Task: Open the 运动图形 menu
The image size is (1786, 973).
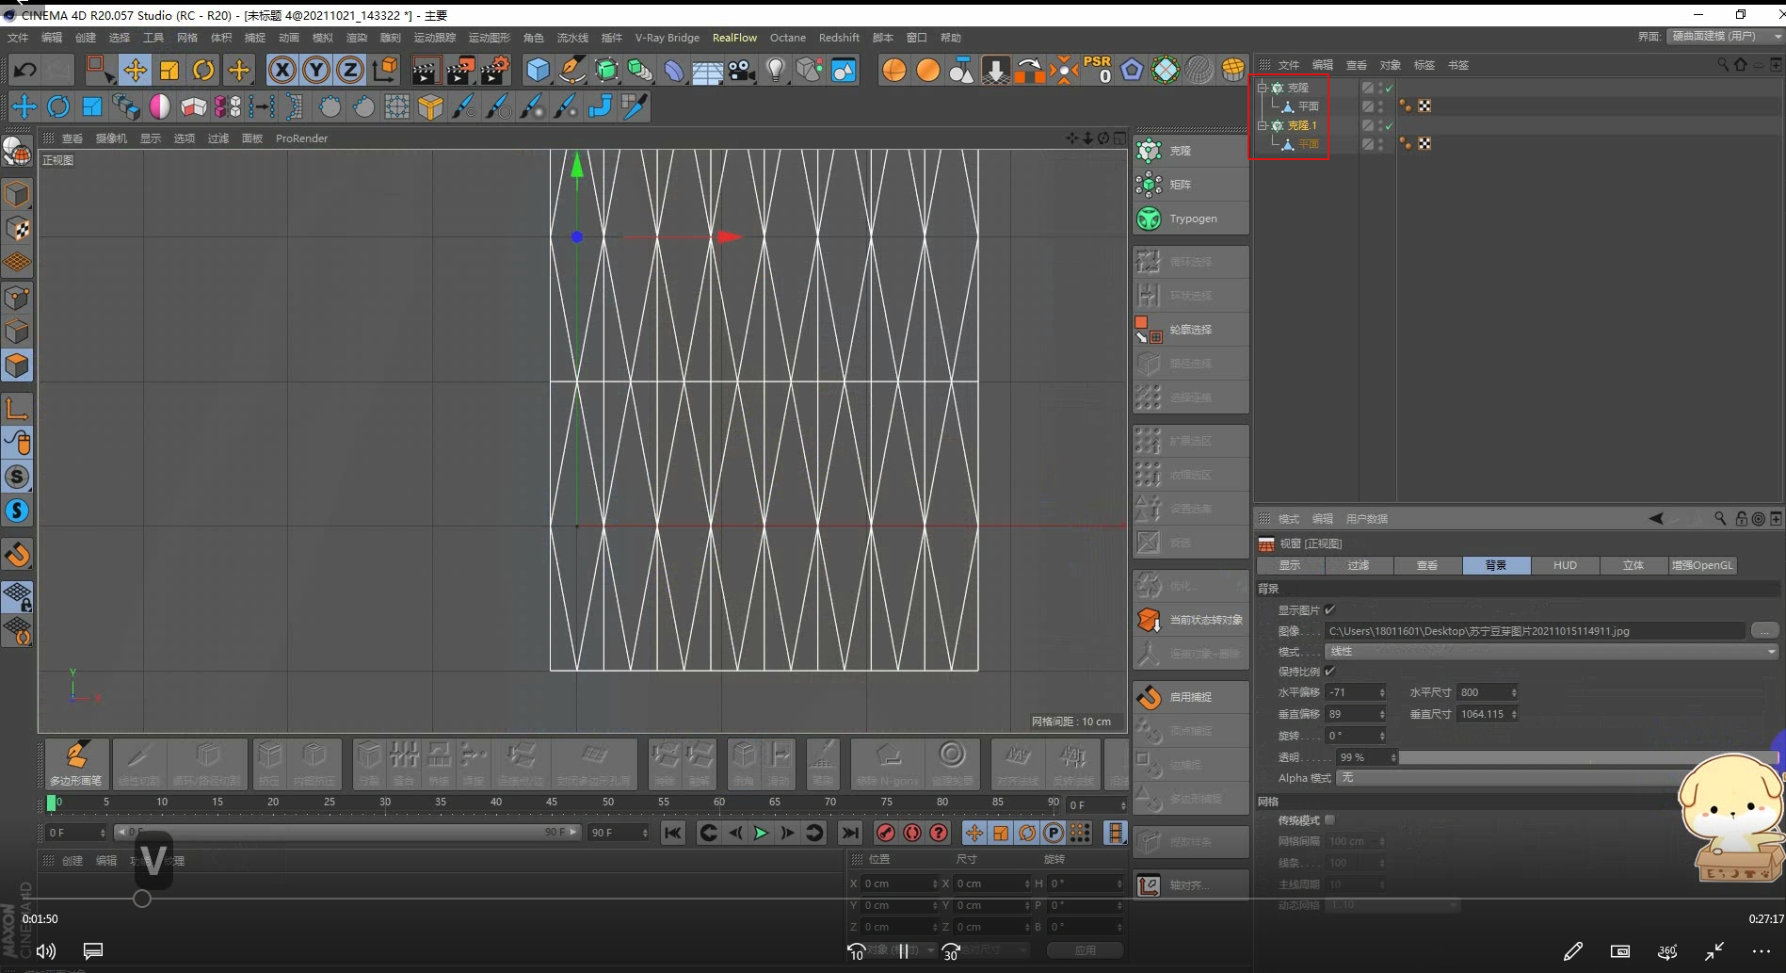Action: (489, 38)
